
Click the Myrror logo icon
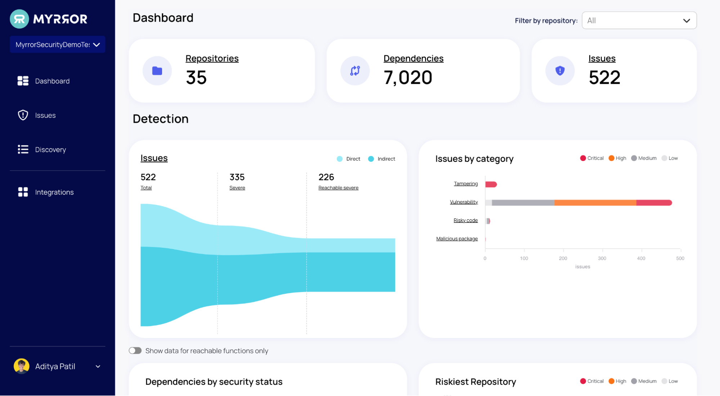point(19,19)
